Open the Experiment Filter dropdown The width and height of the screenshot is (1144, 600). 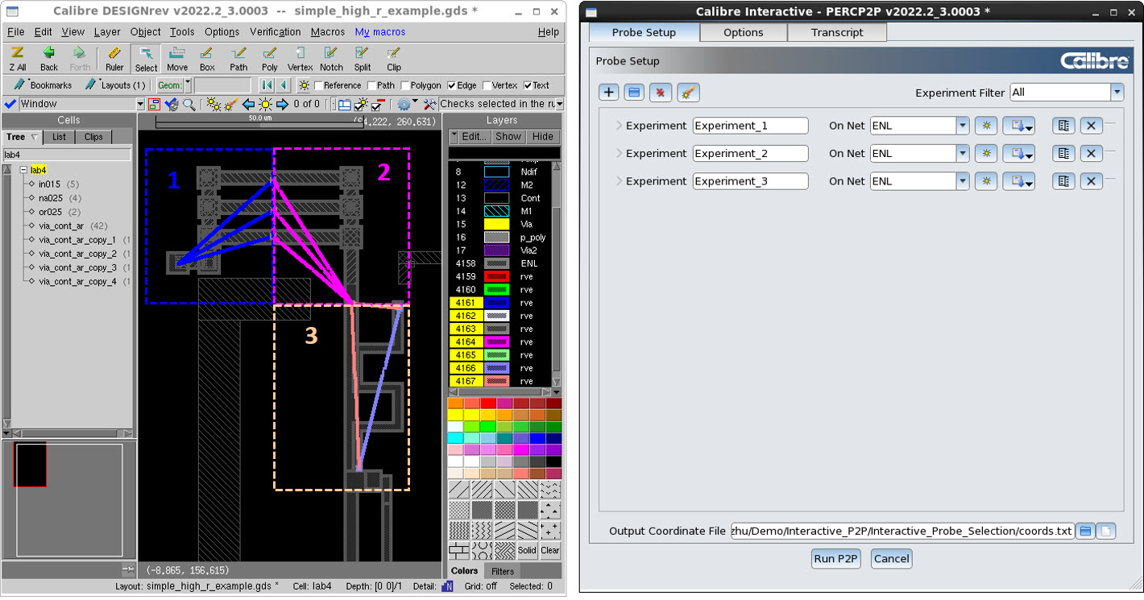tap(1117, 93)
